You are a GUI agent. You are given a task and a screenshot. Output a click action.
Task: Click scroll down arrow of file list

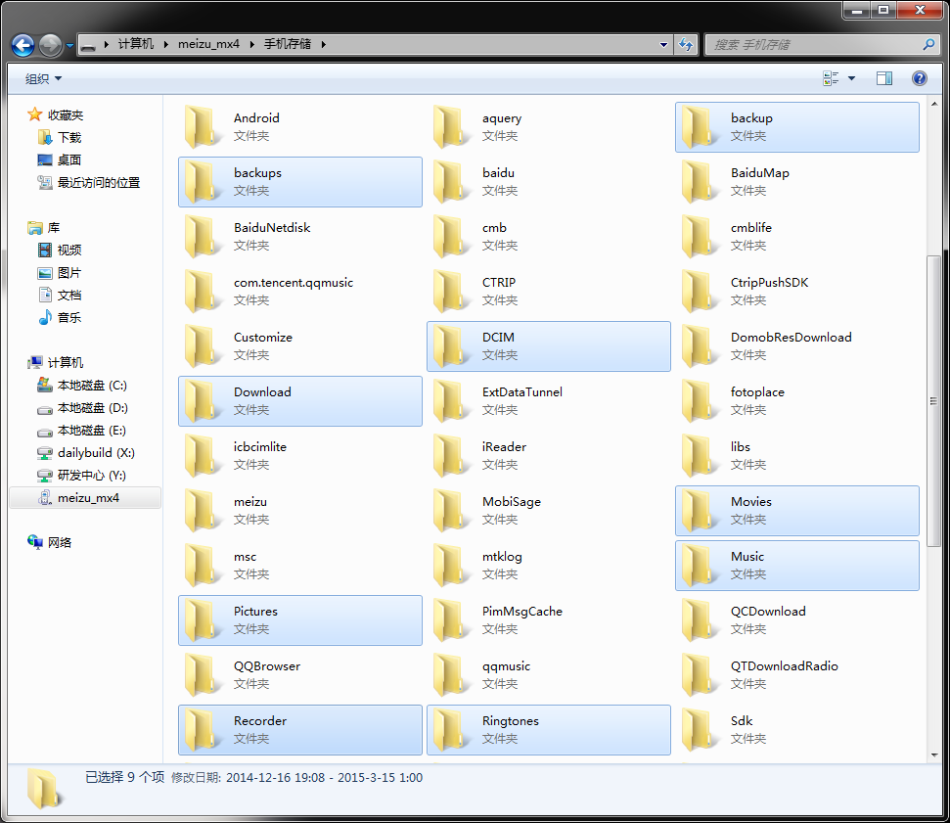(x=933, y=755)
